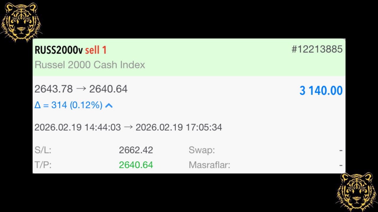The width and height of the screenshot is (378, 212).
Task: Click the blue profit value 3 140.00
Action: click(x=321, y=91)
